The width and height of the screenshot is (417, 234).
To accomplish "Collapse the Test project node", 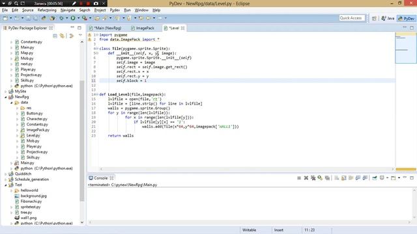I will 6,185.
